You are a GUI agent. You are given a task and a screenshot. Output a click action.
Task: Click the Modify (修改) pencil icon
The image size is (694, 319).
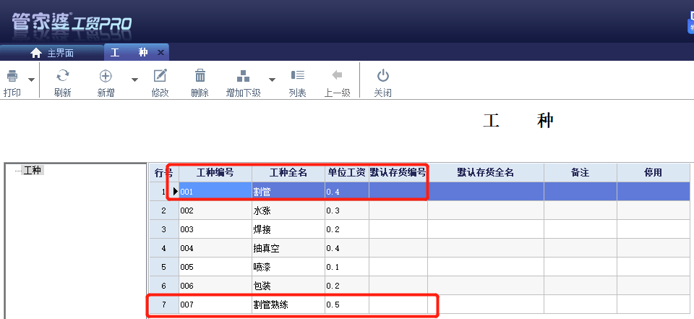click(160, 76)
